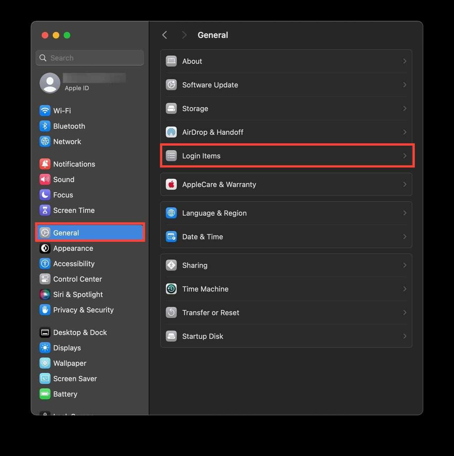This screenshot has width=454, height=456.
Task: Click the Storage drive icon
Action: tap(171, 108)
